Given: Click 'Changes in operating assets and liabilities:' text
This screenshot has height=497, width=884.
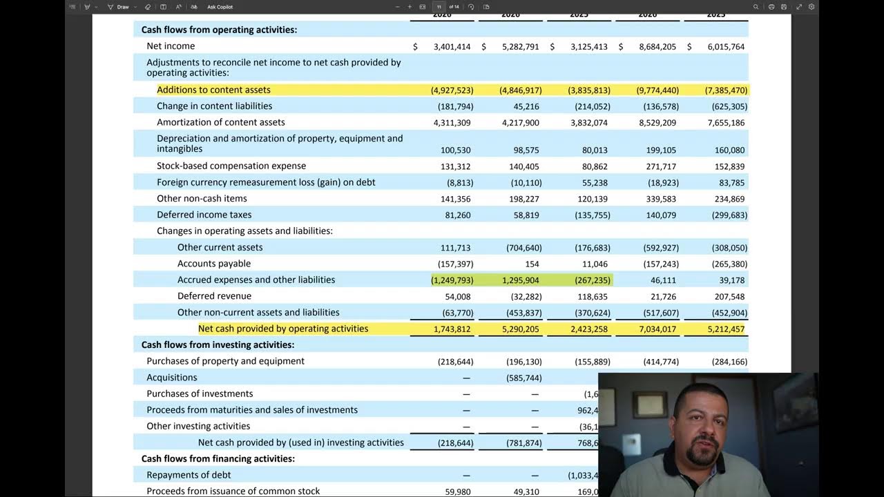Looking at the screenshot, I should coord(244,231).
